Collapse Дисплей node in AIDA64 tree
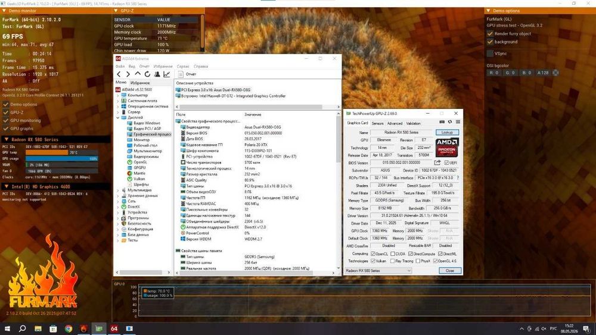The image size is (596, 335). click(x=117, y=118)
